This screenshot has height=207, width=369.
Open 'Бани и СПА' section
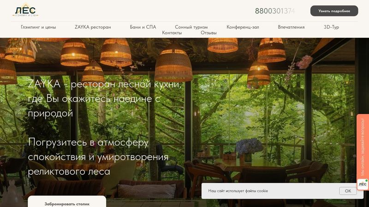143,27
